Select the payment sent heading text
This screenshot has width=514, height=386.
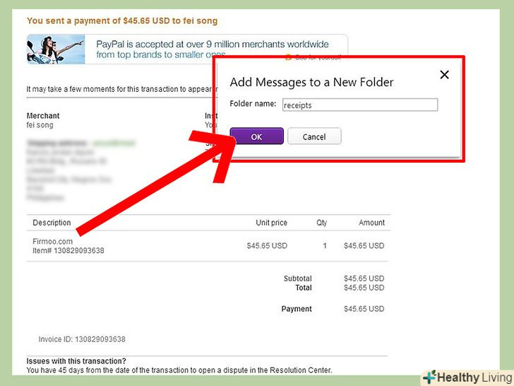[x=122, y=21]
